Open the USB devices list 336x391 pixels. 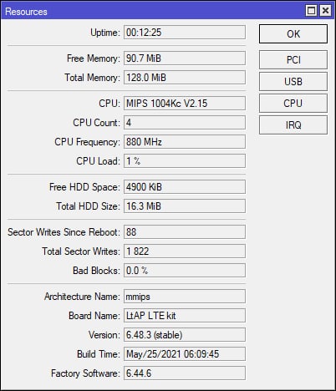pyautogui.click(x=293, y=81)
